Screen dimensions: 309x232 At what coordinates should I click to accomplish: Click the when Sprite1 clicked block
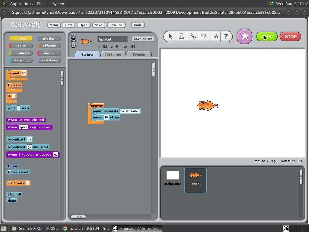pyautogui.click(x=26, y=120)
